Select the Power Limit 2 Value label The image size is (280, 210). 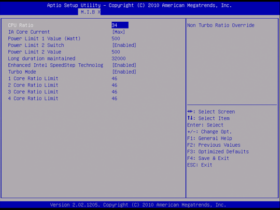coord(35,52)
